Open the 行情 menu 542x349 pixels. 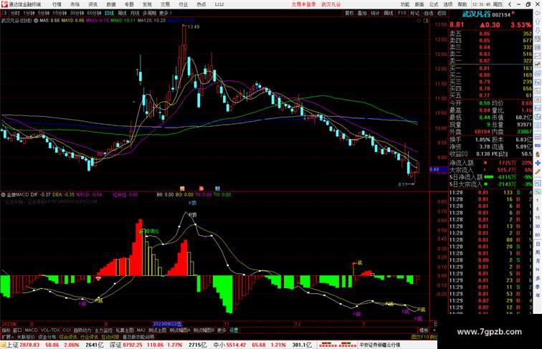tap(57, 4)
